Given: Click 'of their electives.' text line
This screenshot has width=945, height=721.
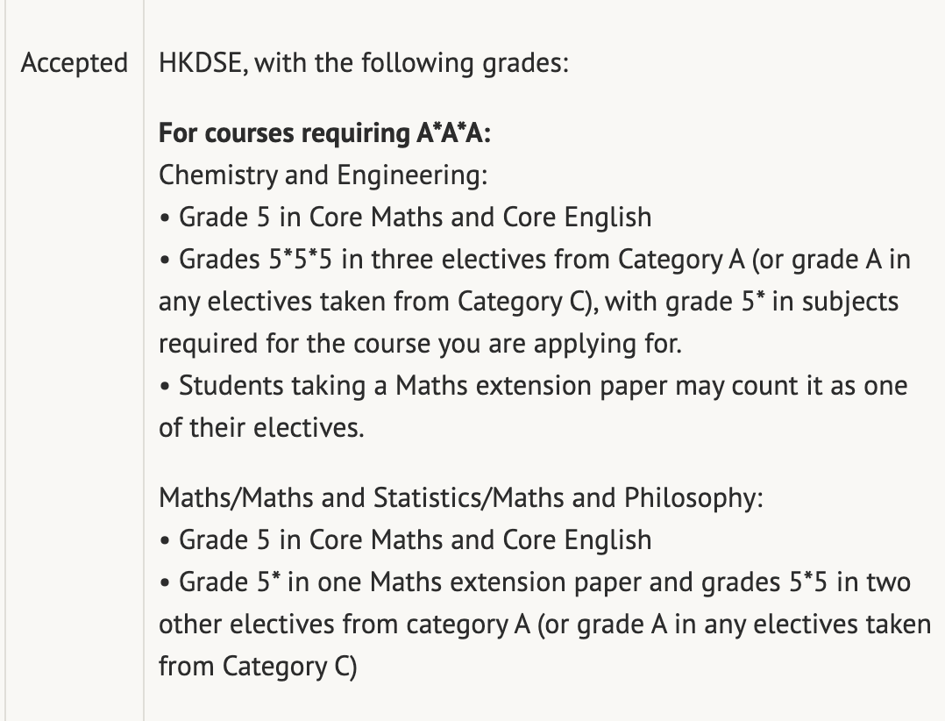Looking at the screenshot, I should click(x=261, y=428).
